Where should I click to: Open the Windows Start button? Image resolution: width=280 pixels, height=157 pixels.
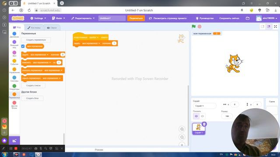pos(4,154)
